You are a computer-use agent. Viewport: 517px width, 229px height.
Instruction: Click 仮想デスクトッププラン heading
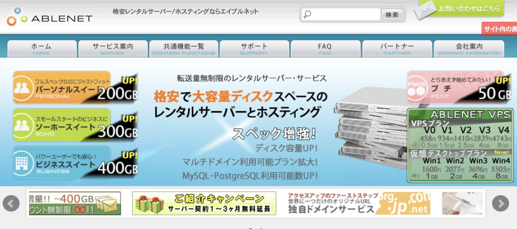pos(449,153)
